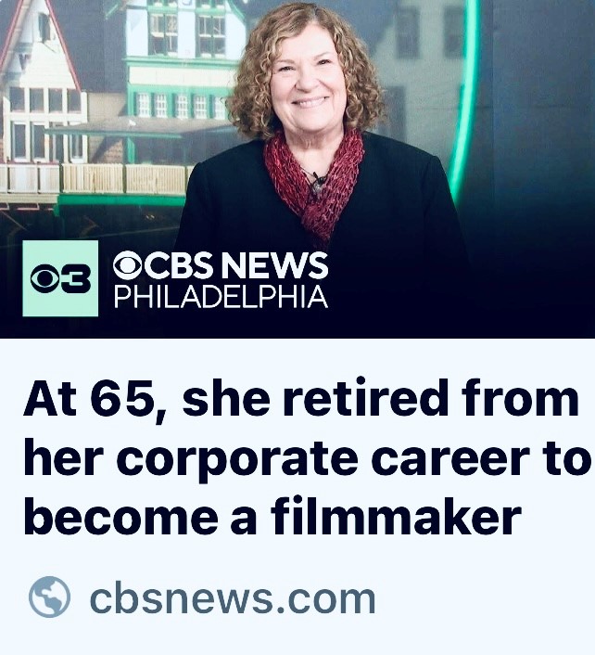
Task: Open the cbsnews.com source link
Action: (233, 597)
